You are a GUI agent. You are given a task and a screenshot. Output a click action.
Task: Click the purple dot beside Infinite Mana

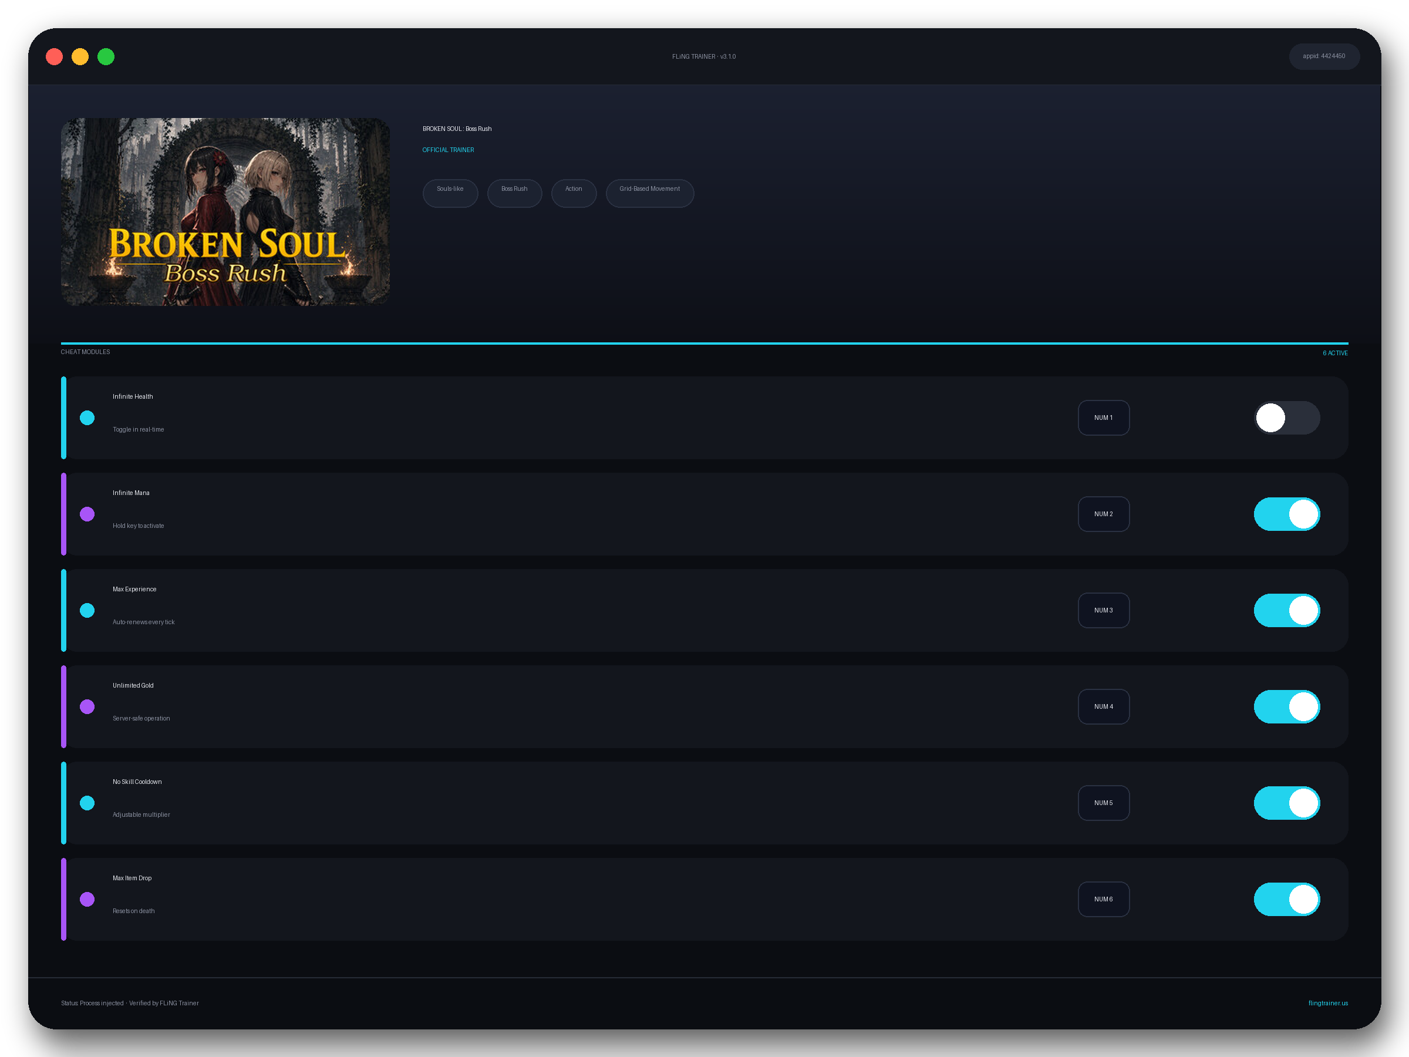tap(87, 514)
